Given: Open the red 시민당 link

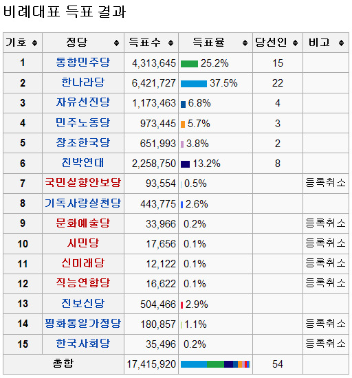Looking at the screenshot, I should pyautogui.click(x=83, y=243).
